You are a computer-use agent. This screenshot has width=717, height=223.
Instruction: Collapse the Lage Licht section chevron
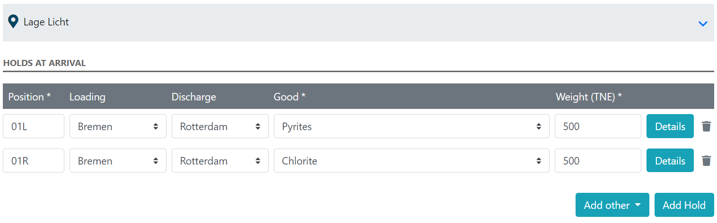coord(703,23)
